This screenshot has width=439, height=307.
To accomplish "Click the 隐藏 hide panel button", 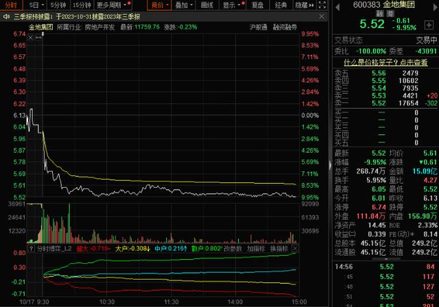I will [x=305, y=5].
